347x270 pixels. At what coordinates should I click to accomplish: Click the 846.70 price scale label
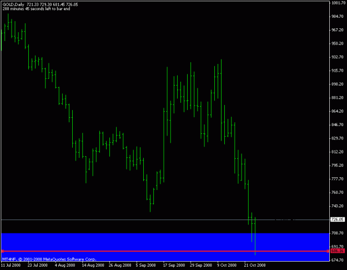click(x=338, y=124)
